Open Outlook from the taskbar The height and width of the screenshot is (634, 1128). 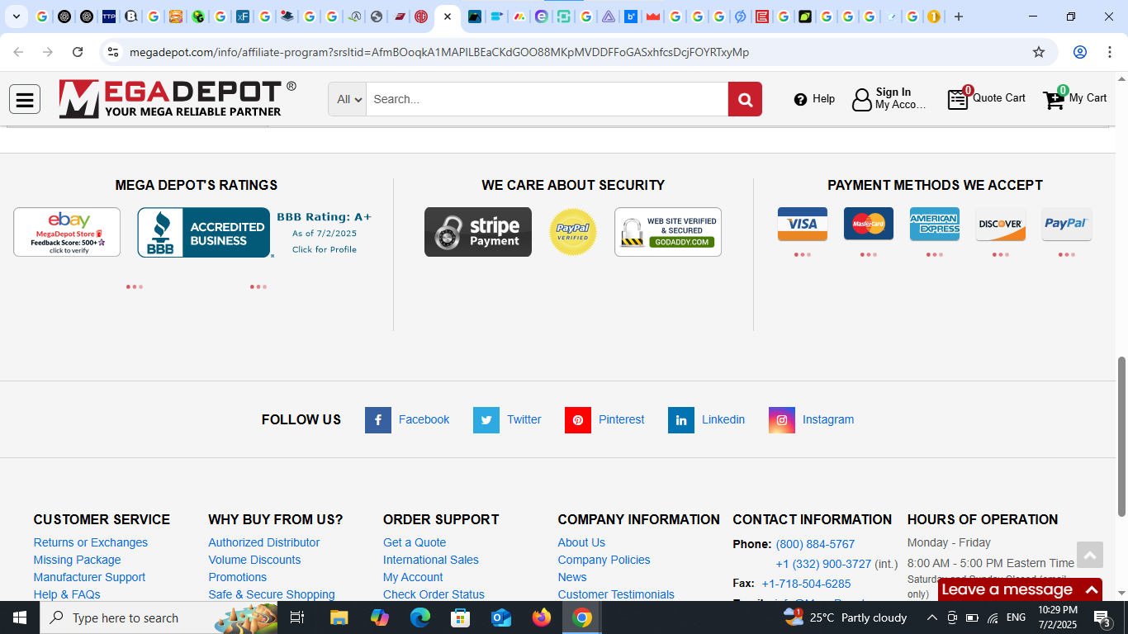[x=501, y=617]
